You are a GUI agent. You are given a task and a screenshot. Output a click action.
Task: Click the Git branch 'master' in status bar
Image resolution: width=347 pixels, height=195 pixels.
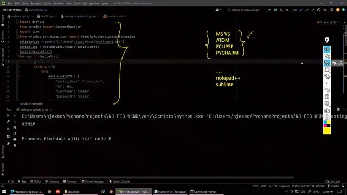click(x=333, y=186)
